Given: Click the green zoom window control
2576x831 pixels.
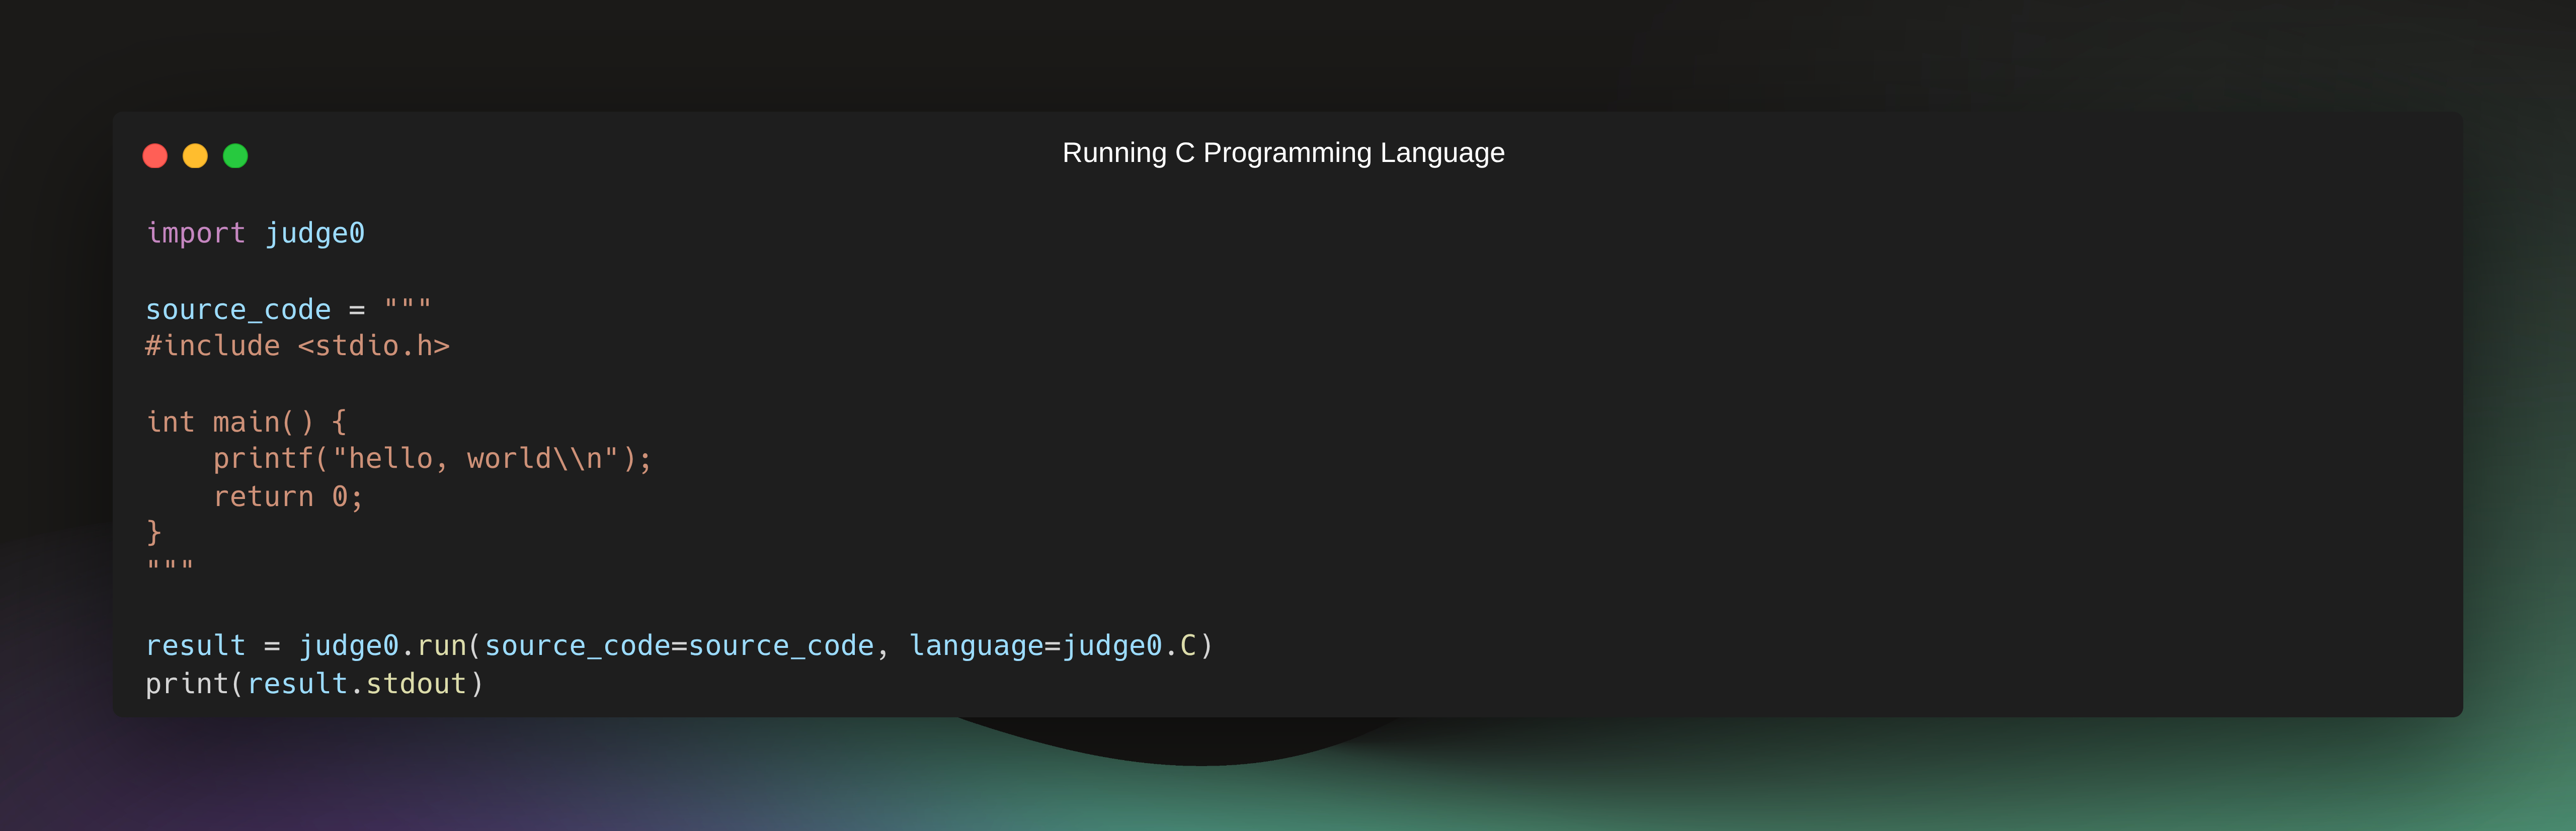Looking at the screenshot, I should pyautogui.click(x=235, y=156).
